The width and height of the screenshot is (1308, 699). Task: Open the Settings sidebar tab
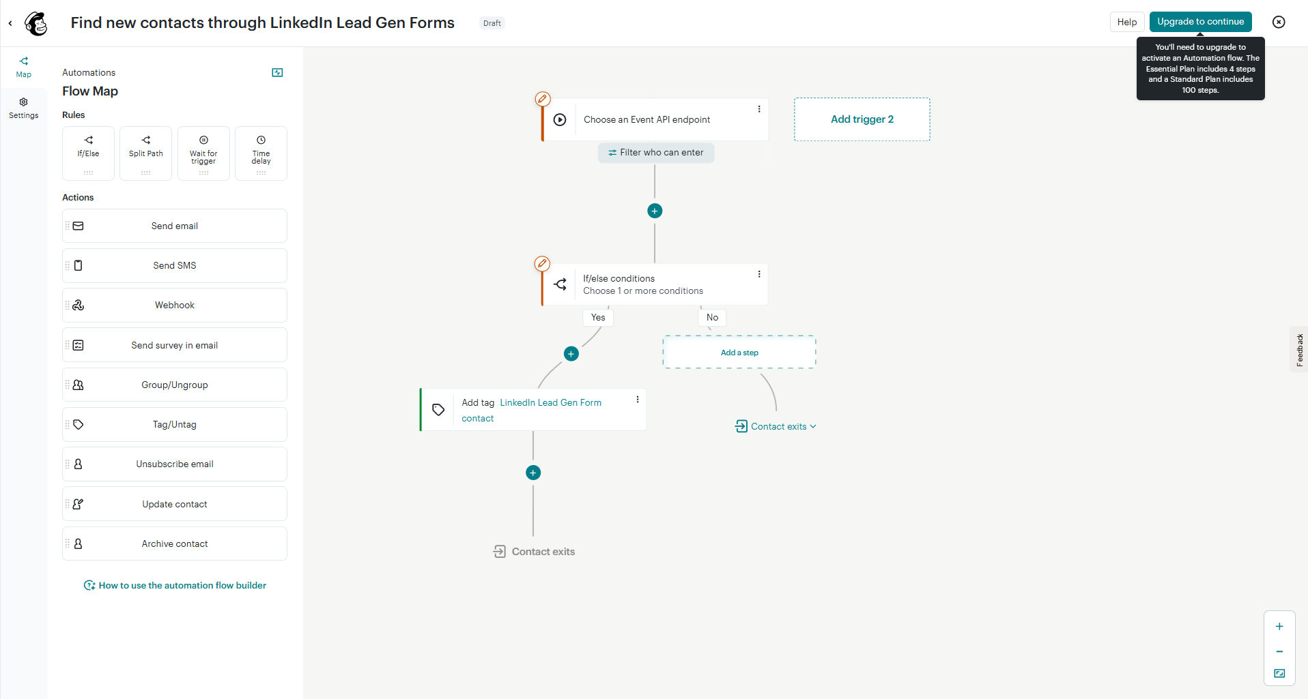pyautogui.click(x=24, y=108)
